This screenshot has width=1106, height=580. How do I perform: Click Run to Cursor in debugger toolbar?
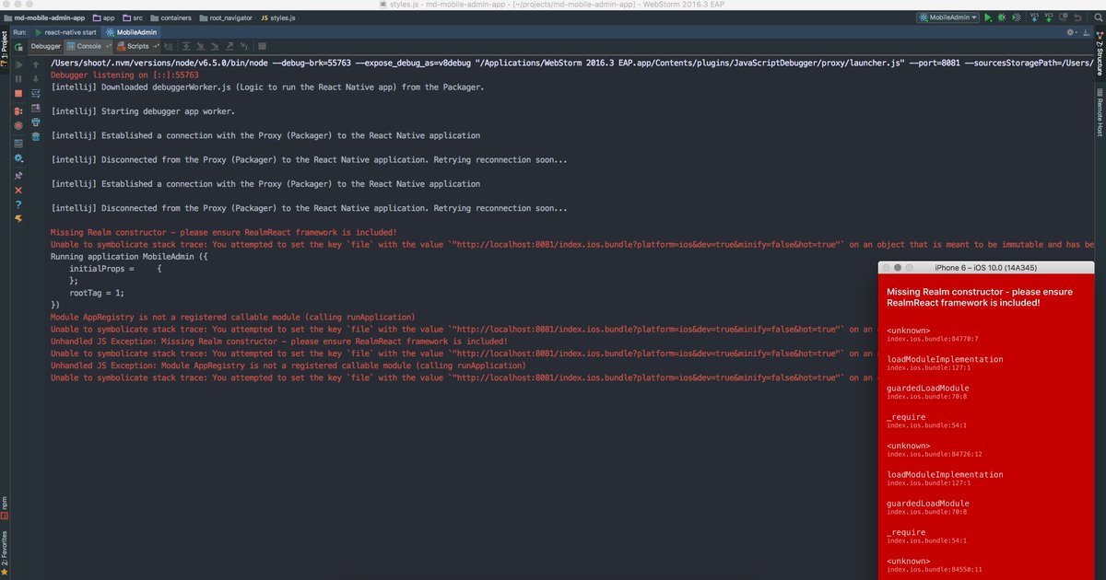tap(244, 46)
